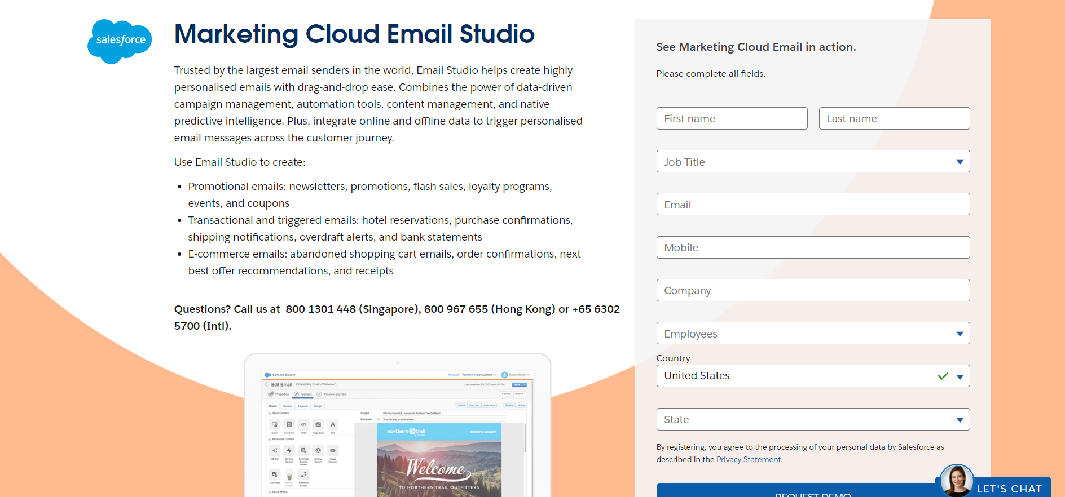Click the chat agent avatar photo
The image size is (1065, 497).
click(x=957, y=481)
